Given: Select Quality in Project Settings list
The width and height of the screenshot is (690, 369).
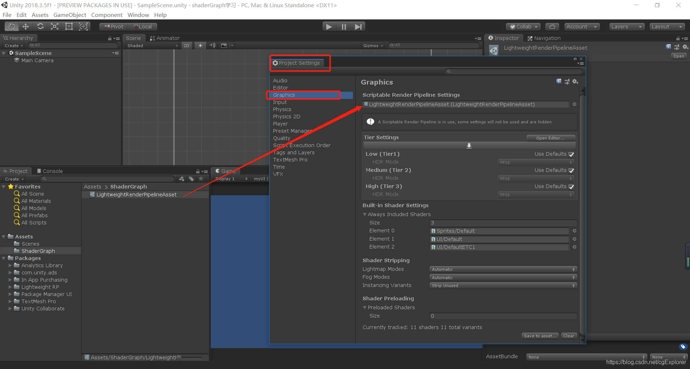Looking at the screenshot, I should pyautogui.click(x=281, y=138).
